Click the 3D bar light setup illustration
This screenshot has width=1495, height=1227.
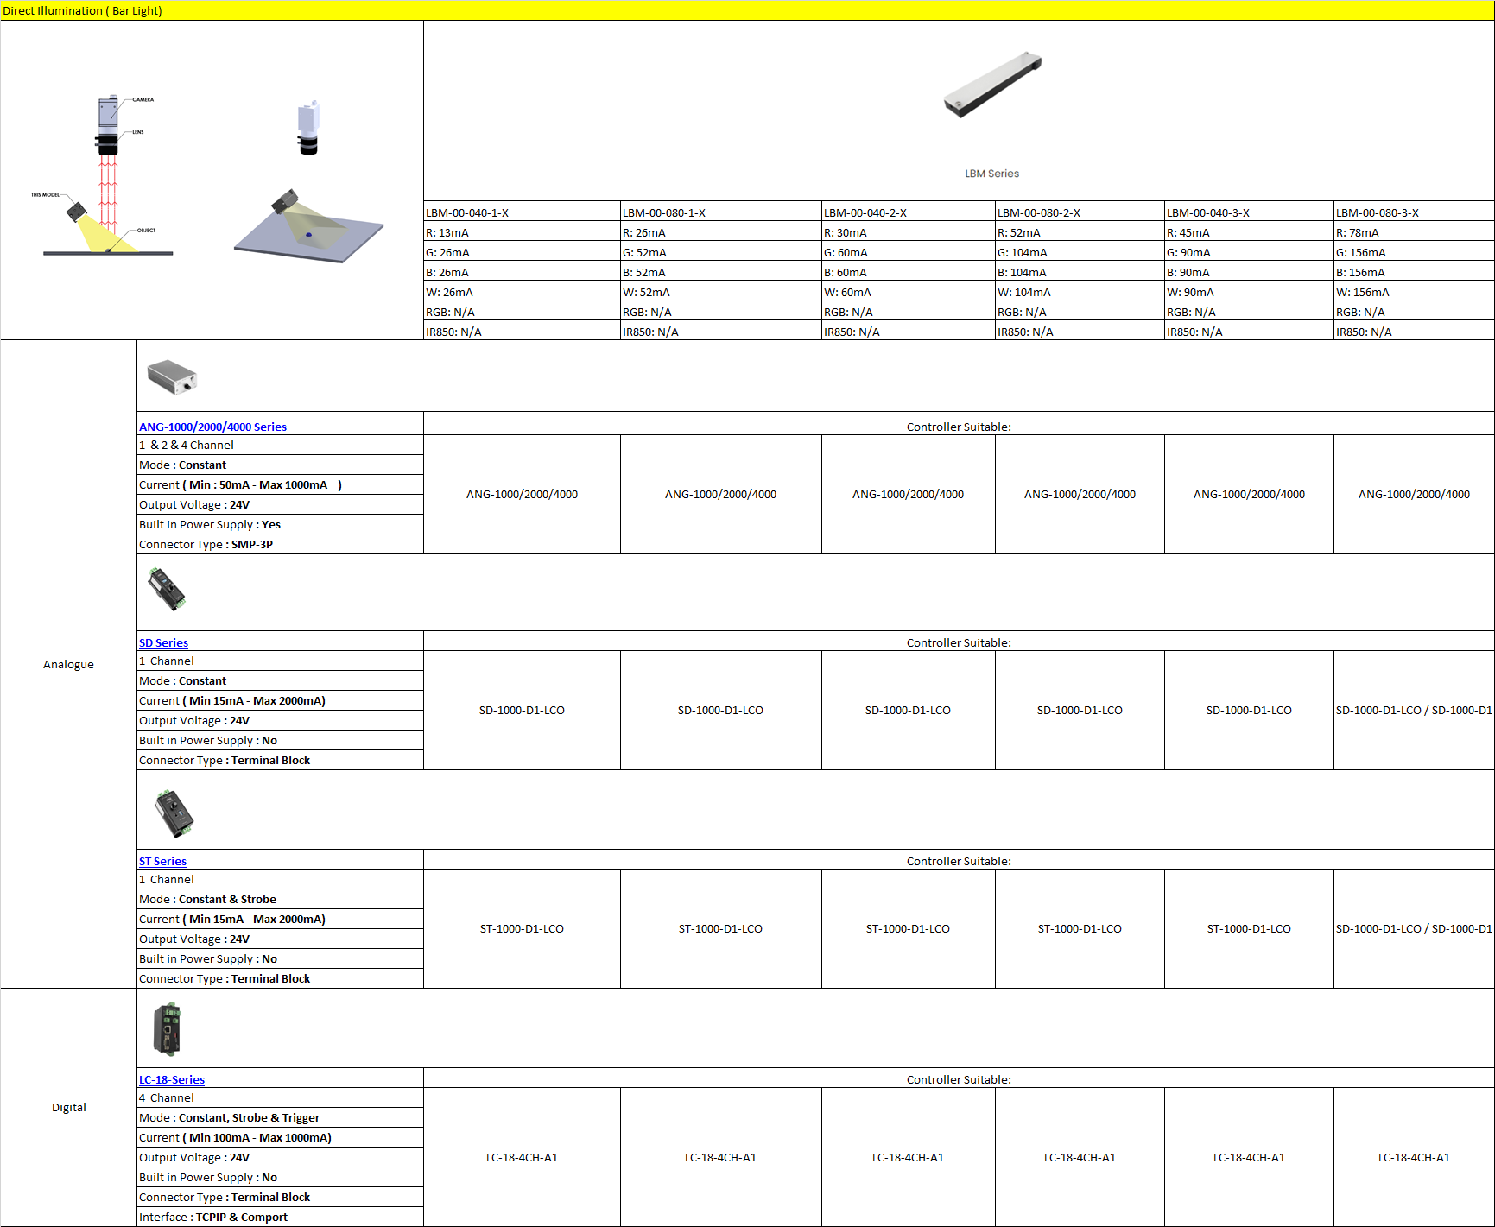[x=308, y=182]
